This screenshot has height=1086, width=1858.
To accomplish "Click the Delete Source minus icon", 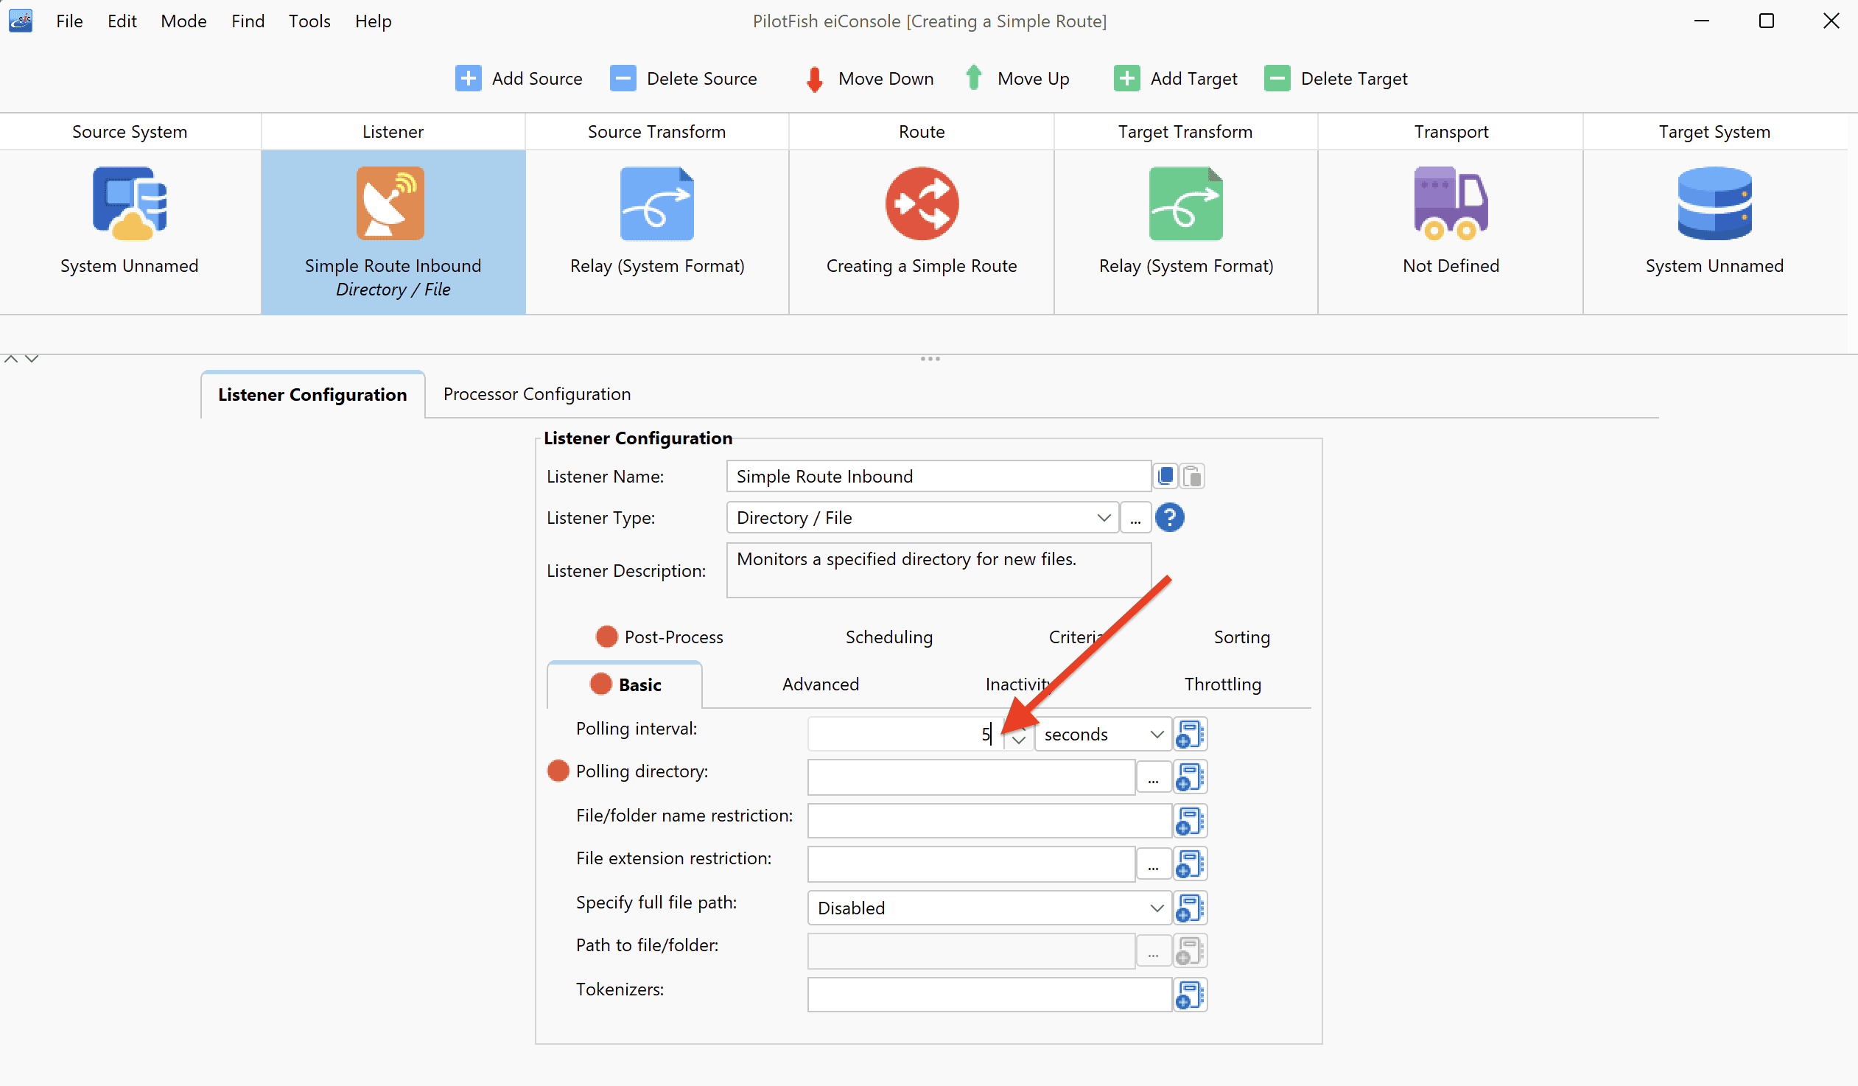I will click(623, 78).
